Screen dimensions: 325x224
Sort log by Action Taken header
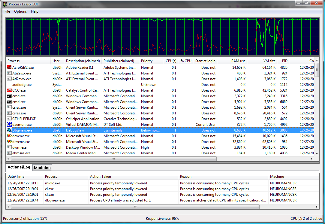coord(133,177)
